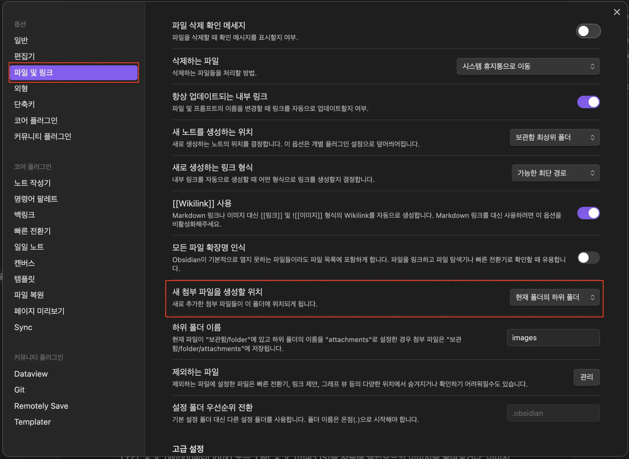Open 페이지 미리보기 plugin settings
629x459 pixels.
coord(74,311)
